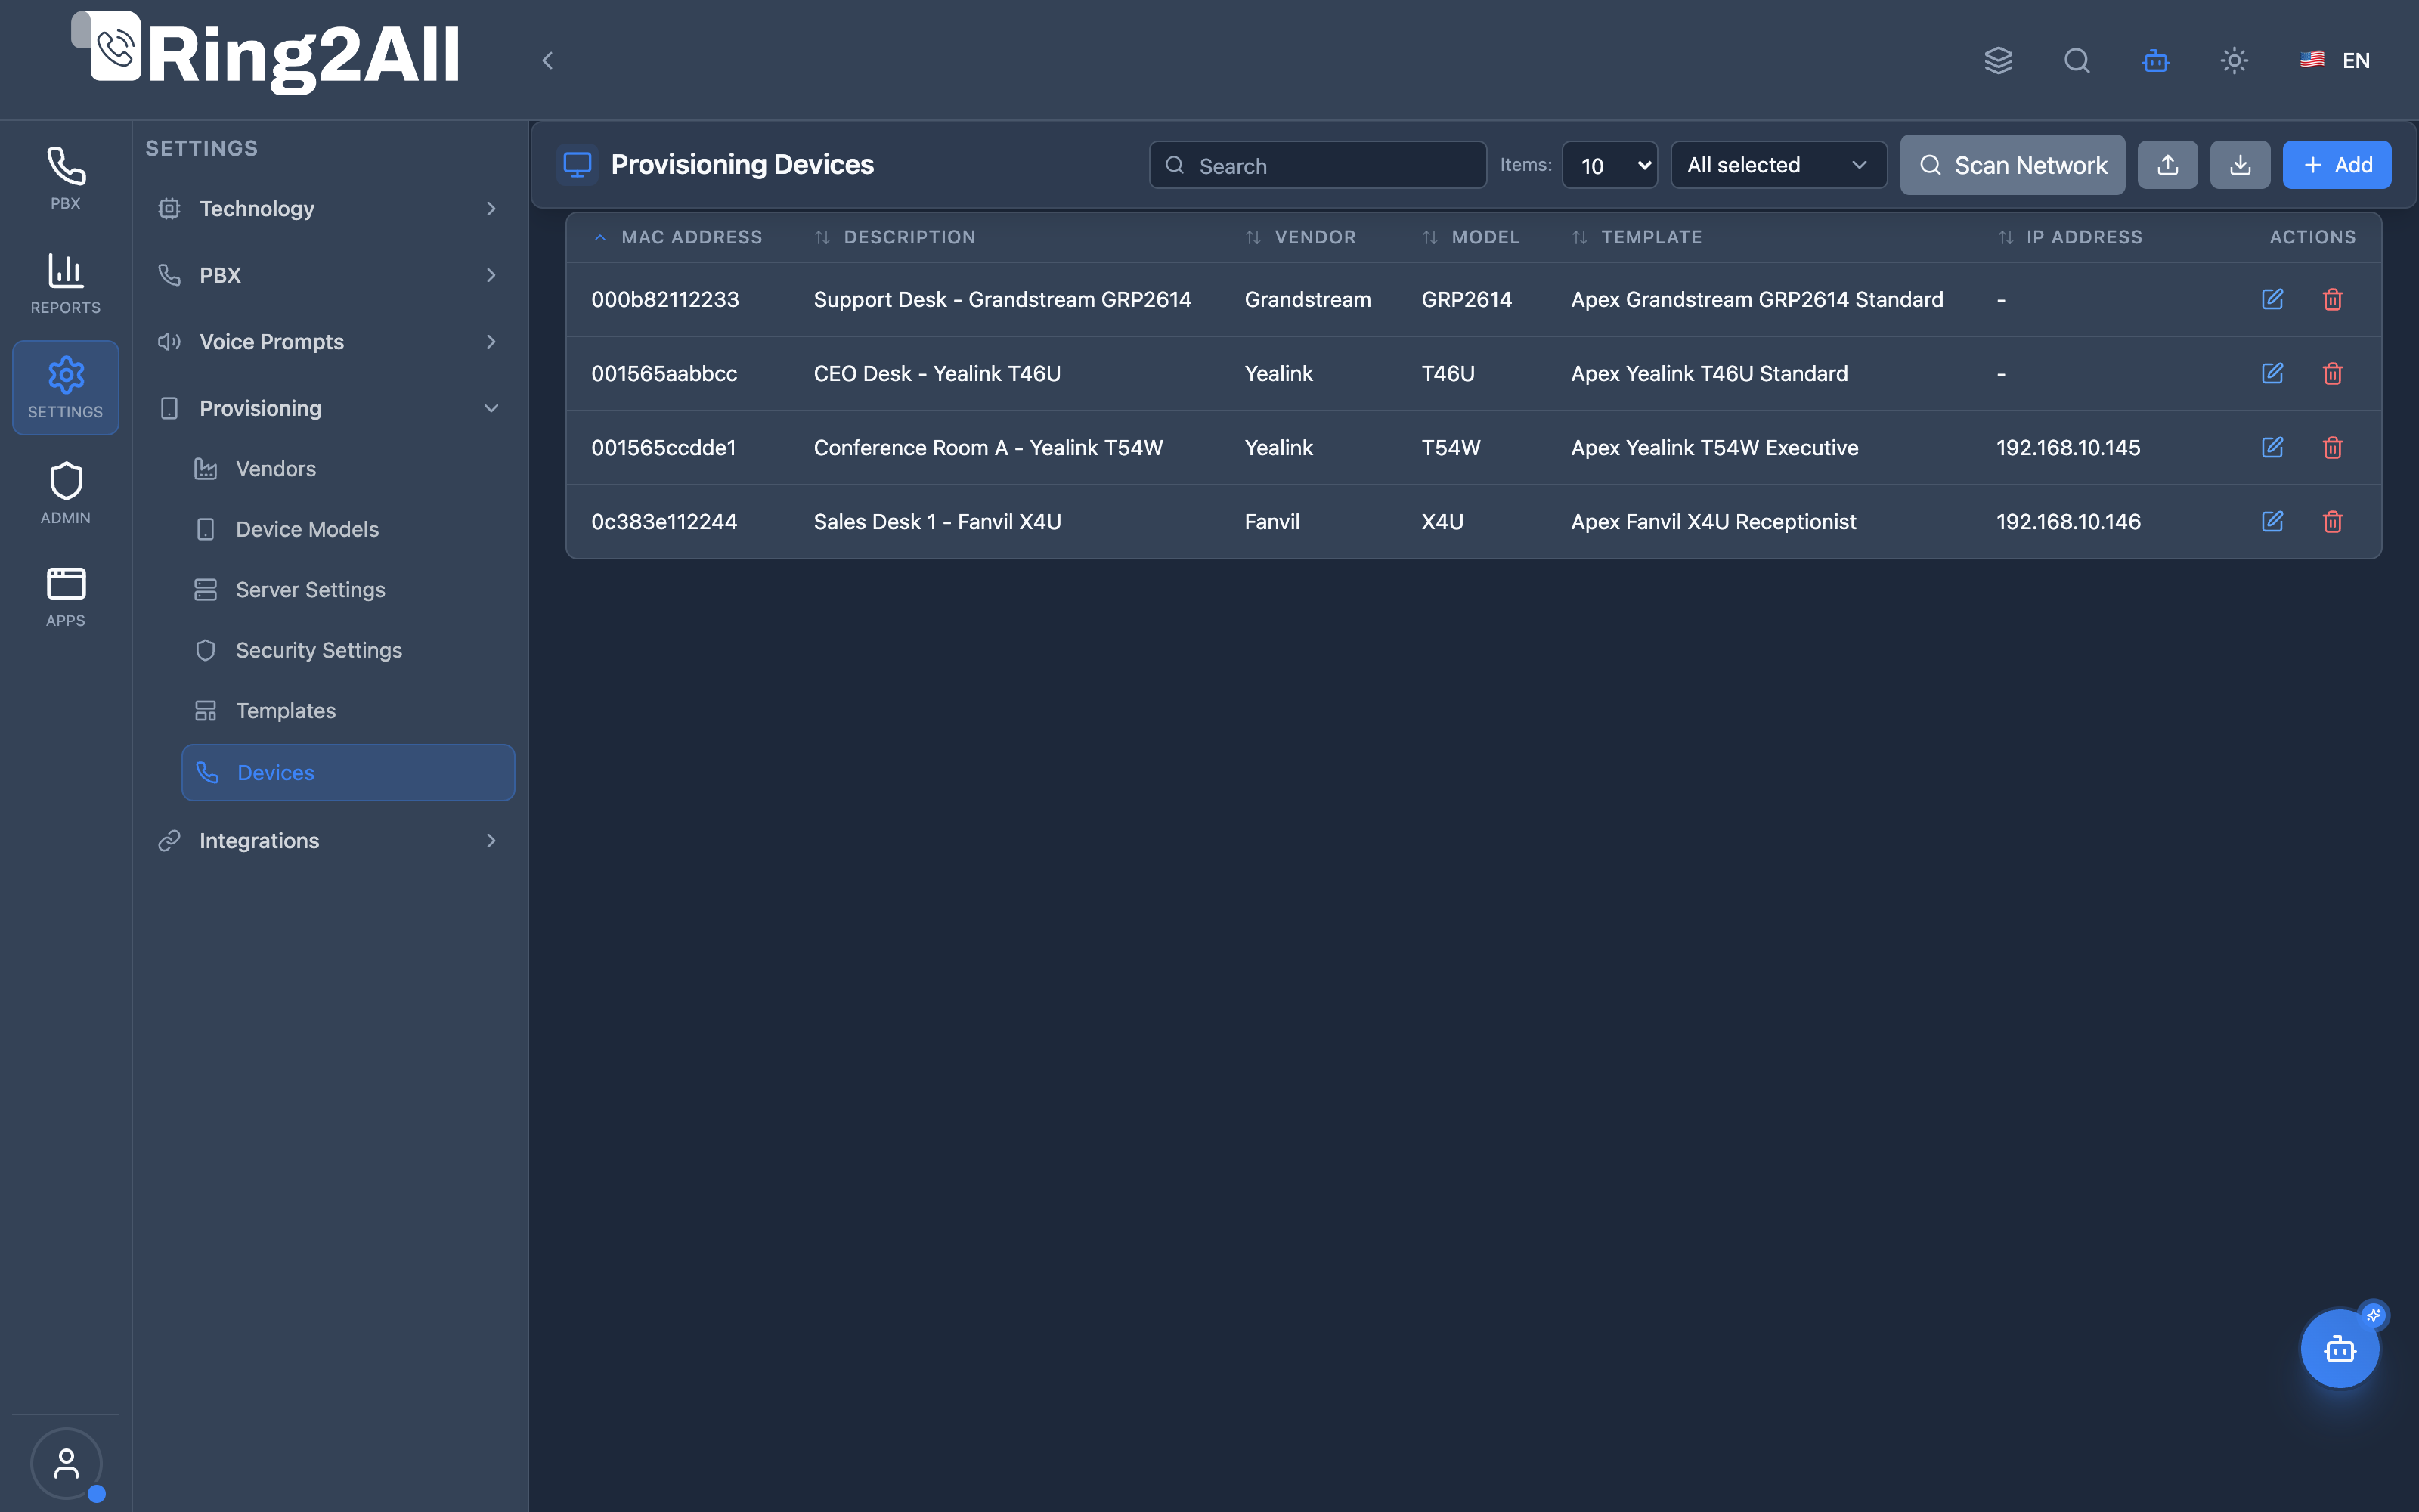Delete the CEO Desk Yealink T46U device

[x=2333, y=373]
